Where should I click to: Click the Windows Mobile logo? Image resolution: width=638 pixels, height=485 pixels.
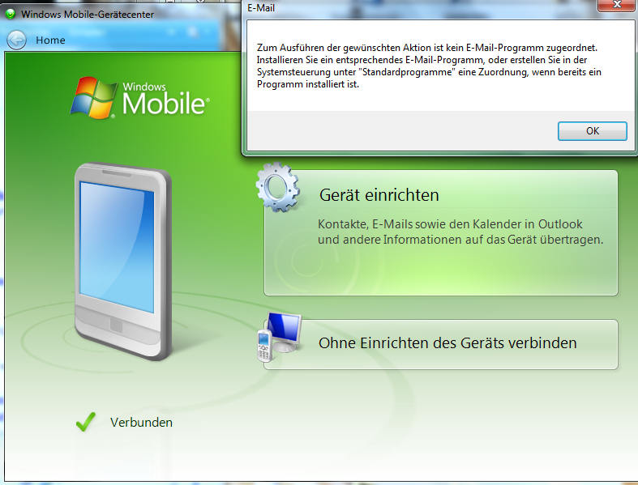click(140, 98)
